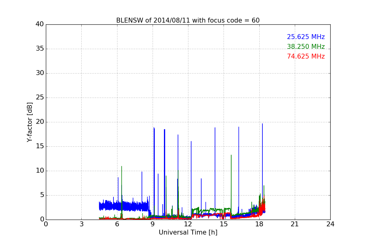The height and width of the screenshot is (244, 367).
Task: Click the y-axis tick label "25"
Action: [40, 98]
